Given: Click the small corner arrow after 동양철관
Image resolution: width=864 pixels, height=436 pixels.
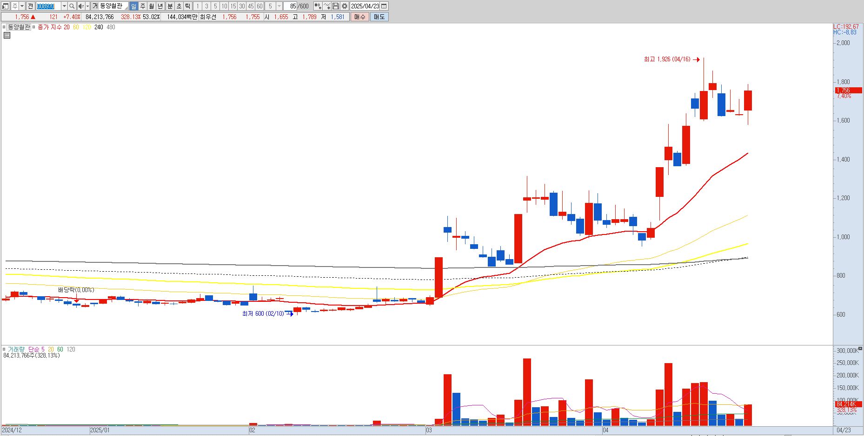Looking at the screenshot, I should click(x=126, y=8).
